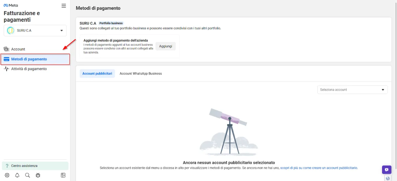Click the Meta logo

coord(11,5)
